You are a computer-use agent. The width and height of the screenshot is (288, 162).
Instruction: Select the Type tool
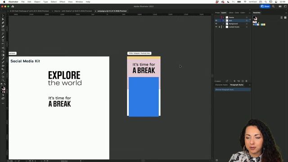pos(3,40)
